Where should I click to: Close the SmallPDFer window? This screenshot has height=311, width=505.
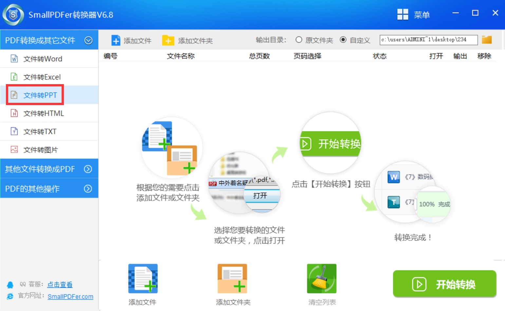495,13
